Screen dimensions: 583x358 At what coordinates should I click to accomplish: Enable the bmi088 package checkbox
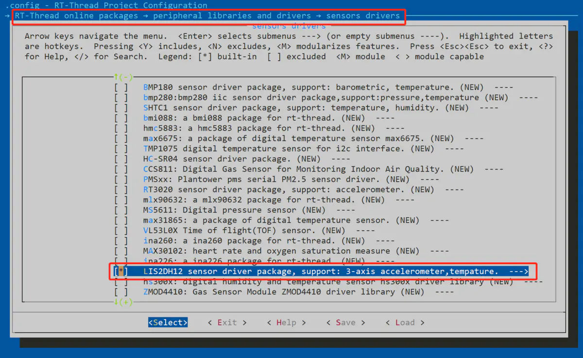pyautogui.click(x=121, y=118)
